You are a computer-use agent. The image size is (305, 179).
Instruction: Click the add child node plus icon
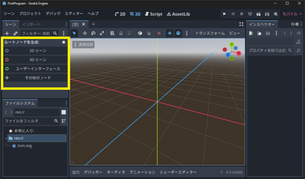[7, 33]
